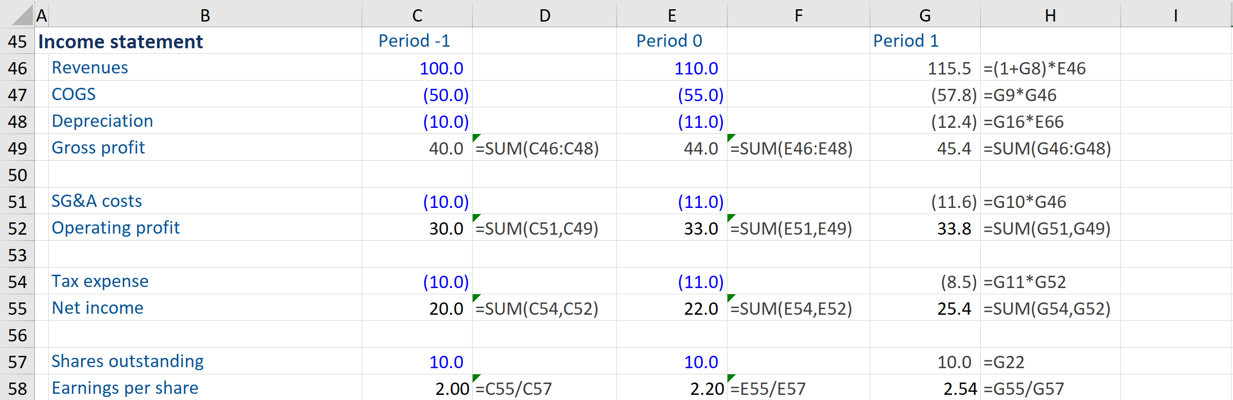Select the Period 1 heading cell

click(906, 41)
